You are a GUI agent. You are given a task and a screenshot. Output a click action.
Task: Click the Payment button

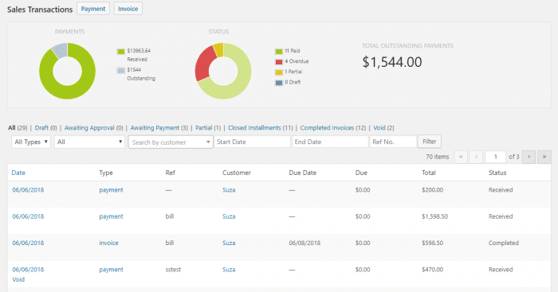coord(93,9)
